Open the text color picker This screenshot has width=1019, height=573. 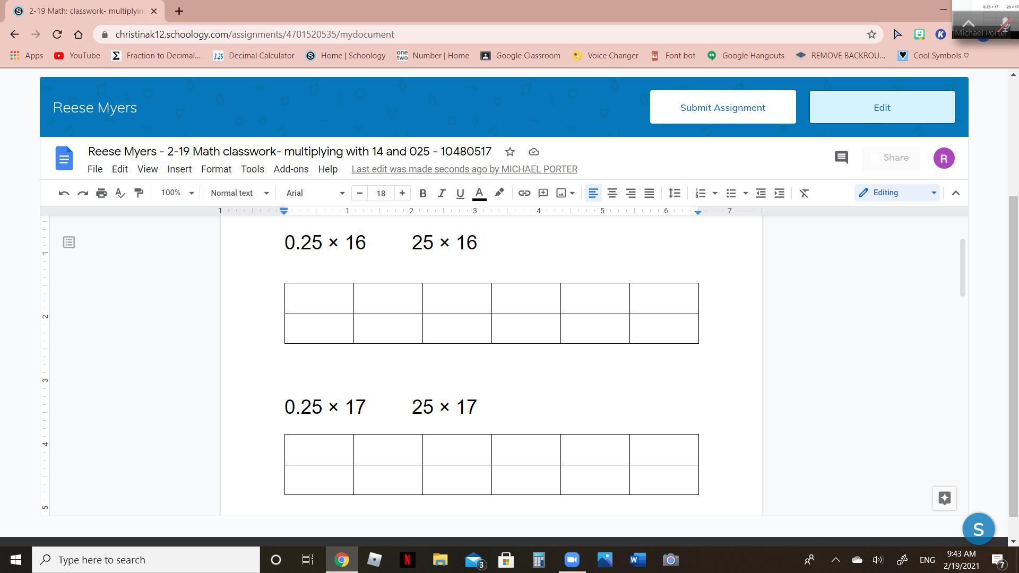pyautogui.click(x=479, y=193)
